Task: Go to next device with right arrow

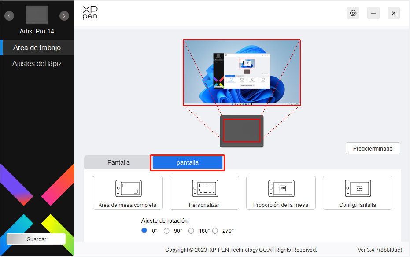Action: [64, 16]
